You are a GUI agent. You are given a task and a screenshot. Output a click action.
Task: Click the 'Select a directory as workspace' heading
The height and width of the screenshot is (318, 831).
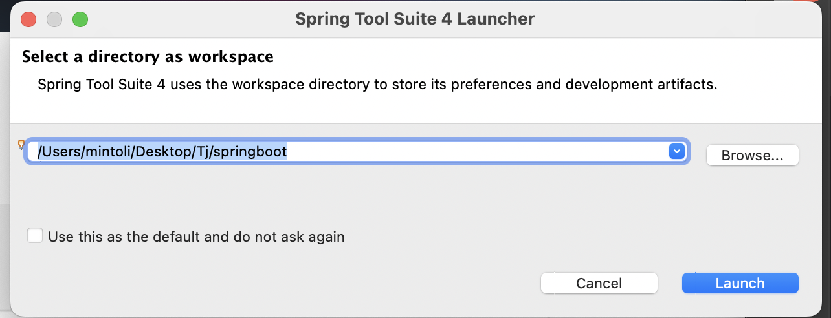148,57
